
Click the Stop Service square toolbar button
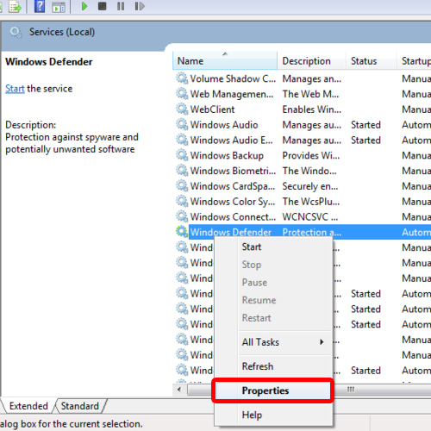point(102,6)
